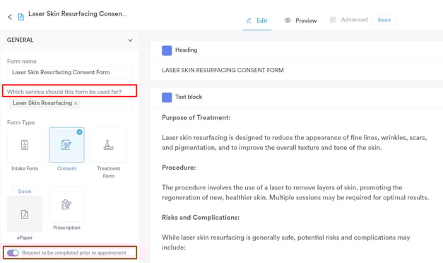Open the Advanced tab
This screenshot has width=443, height=263.
349,20
